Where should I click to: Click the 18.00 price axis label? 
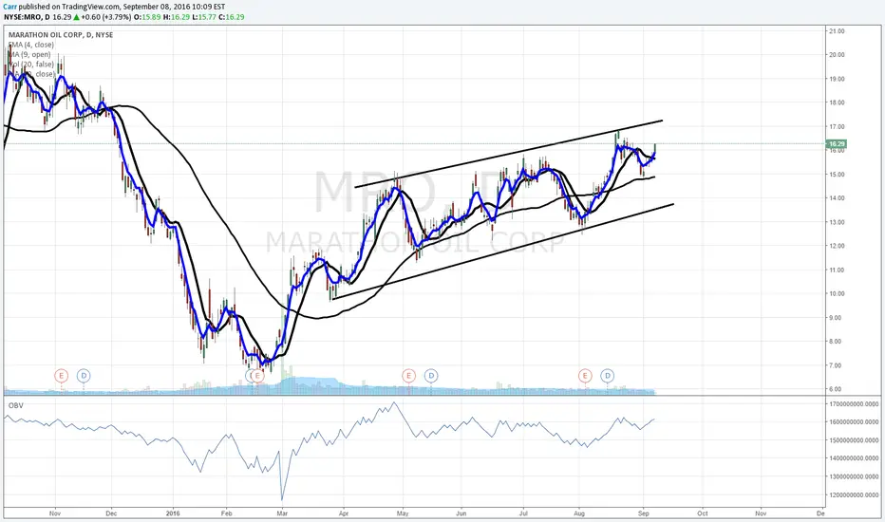[837, 103]
